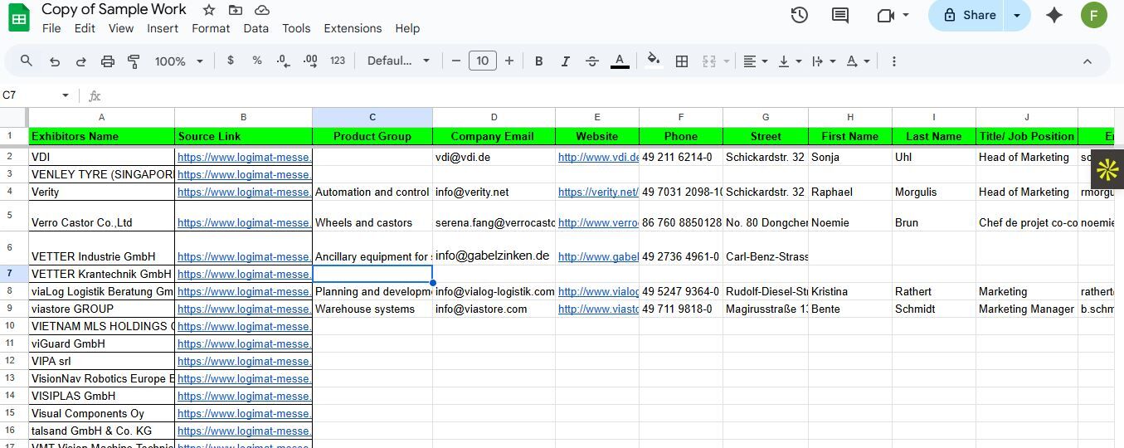
Task: Increase font size plus button
Action: click(x=509, y=61)
